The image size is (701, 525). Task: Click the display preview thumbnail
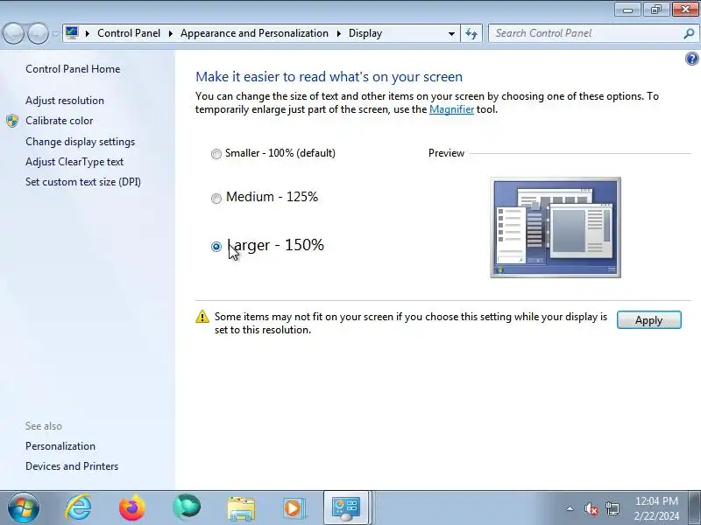click(x=556, y=227)
